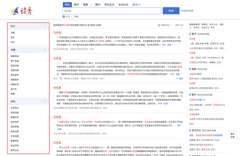Click 阅读 for 经典诵读外国诗歌散文 result
Viewport: 240px width, 156px height.
[x=166, y=104]
